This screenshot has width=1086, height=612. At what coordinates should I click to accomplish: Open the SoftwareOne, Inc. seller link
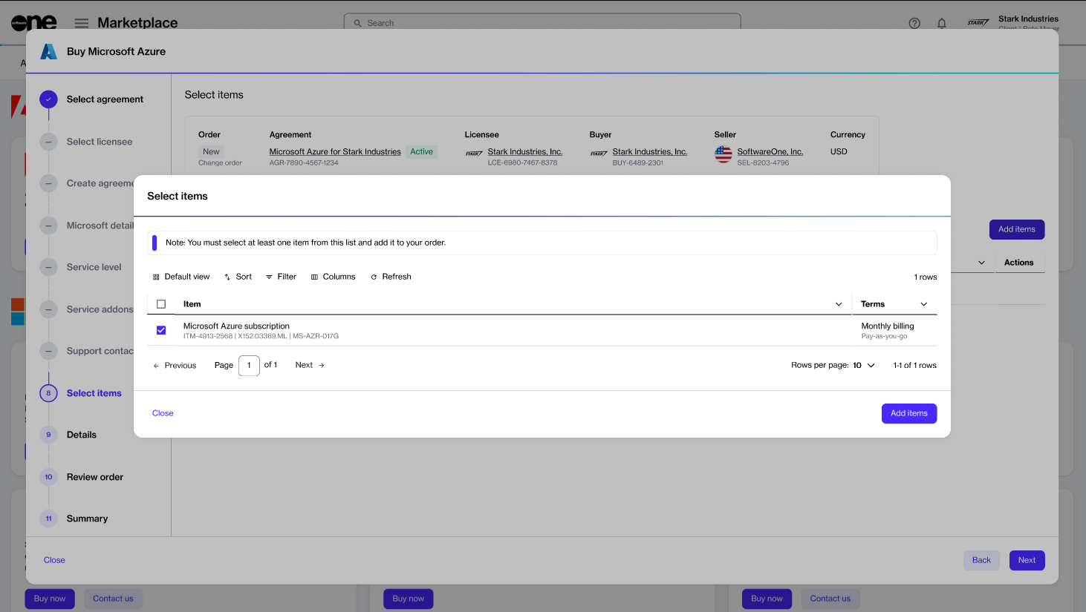(x=770, y=151)
